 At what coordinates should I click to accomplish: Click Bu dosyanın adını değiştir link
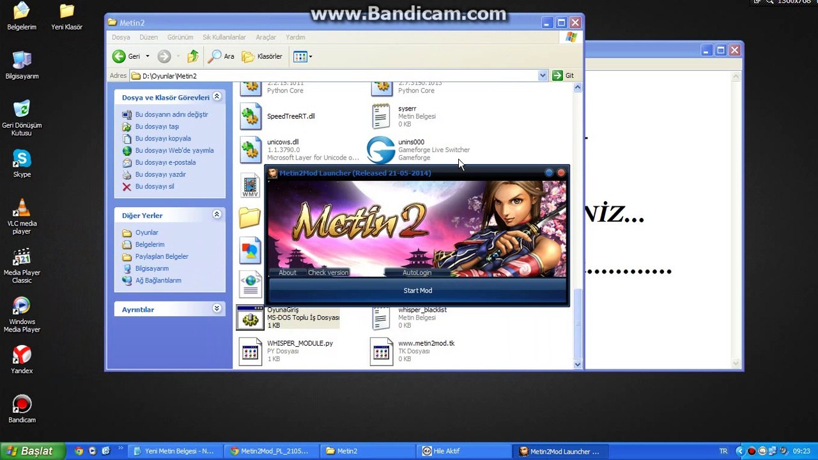click(x=171, y=114)
